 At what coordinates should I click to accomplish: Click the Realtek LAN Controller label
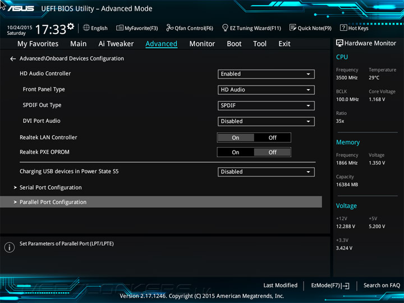tap(48, 137)
